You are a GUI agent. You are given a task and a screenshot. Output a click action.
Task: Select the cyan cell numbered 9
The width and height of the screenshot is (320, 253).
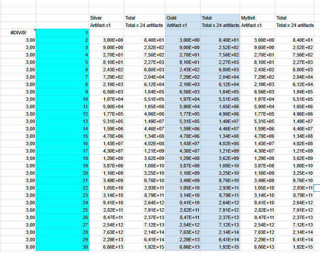tap(62, 92)
